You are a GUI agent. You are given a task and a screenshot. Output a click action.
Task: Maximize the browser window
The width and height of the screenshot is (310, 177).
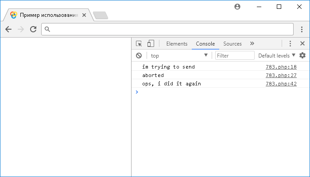[x=279, y=7]
